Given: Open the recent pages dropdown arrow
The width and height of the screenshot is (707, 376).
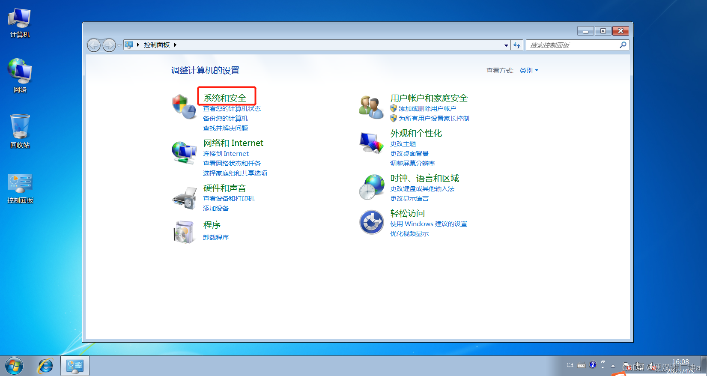Looking at the screenshot, I should click(x=119, y=45).
